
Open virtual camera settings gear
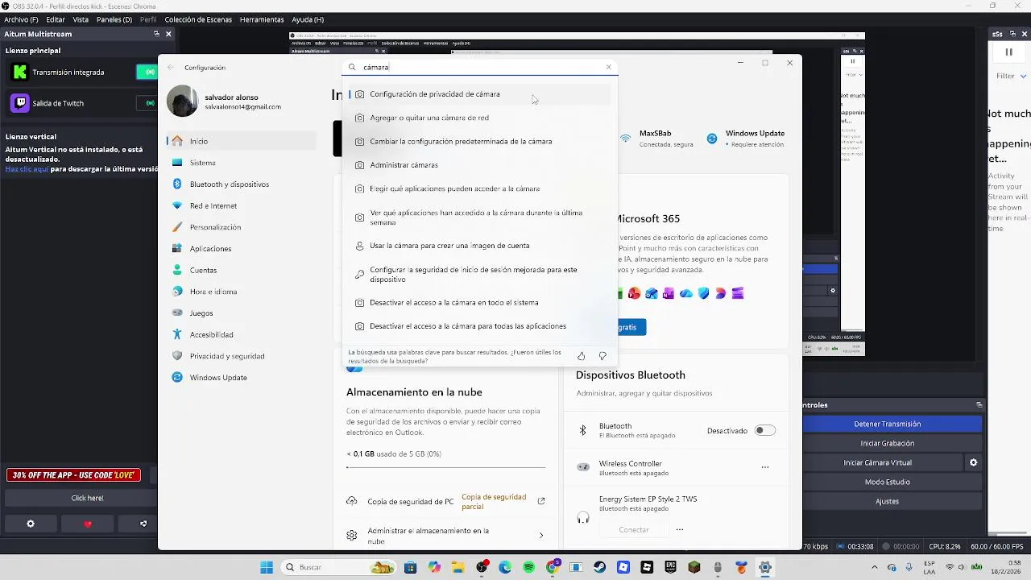(x=974, y=462)
